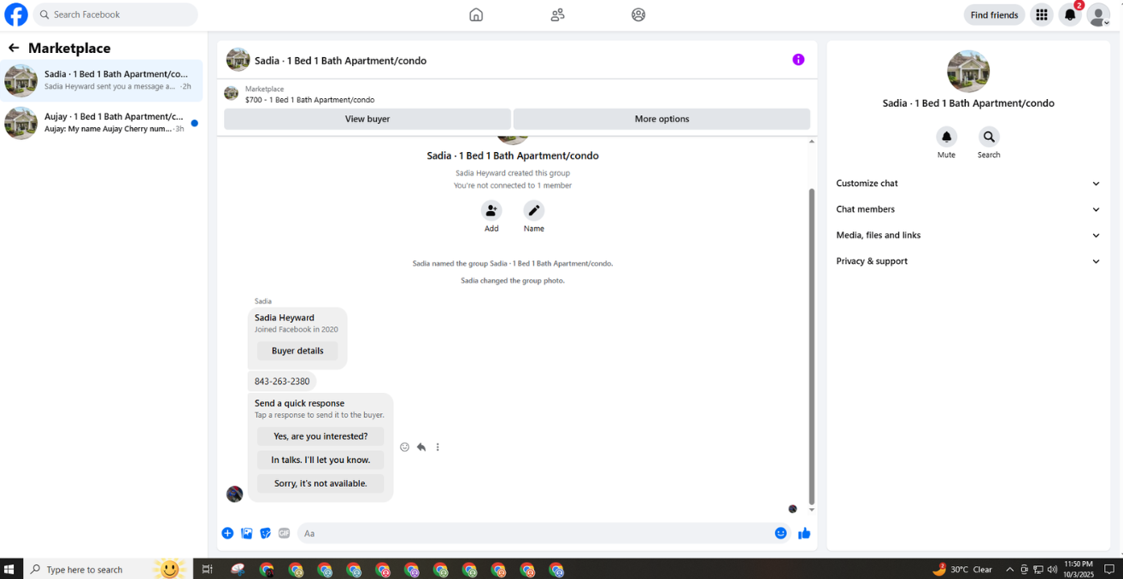Click sender avatar beside quick responses
The image size is (1123, 579).
234,494
